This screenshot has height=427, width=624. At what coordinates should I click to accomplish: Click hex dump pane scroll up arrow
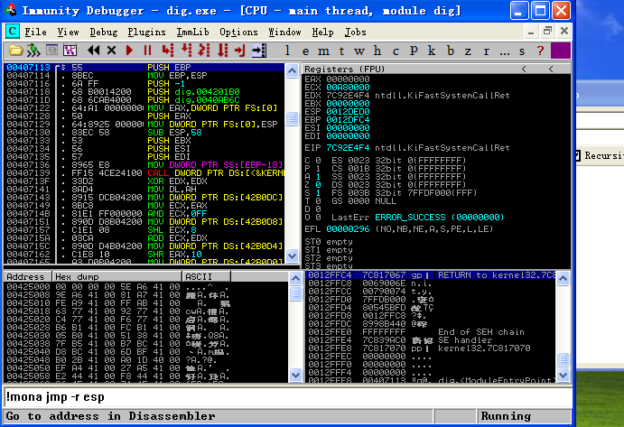tap(295, 279)
